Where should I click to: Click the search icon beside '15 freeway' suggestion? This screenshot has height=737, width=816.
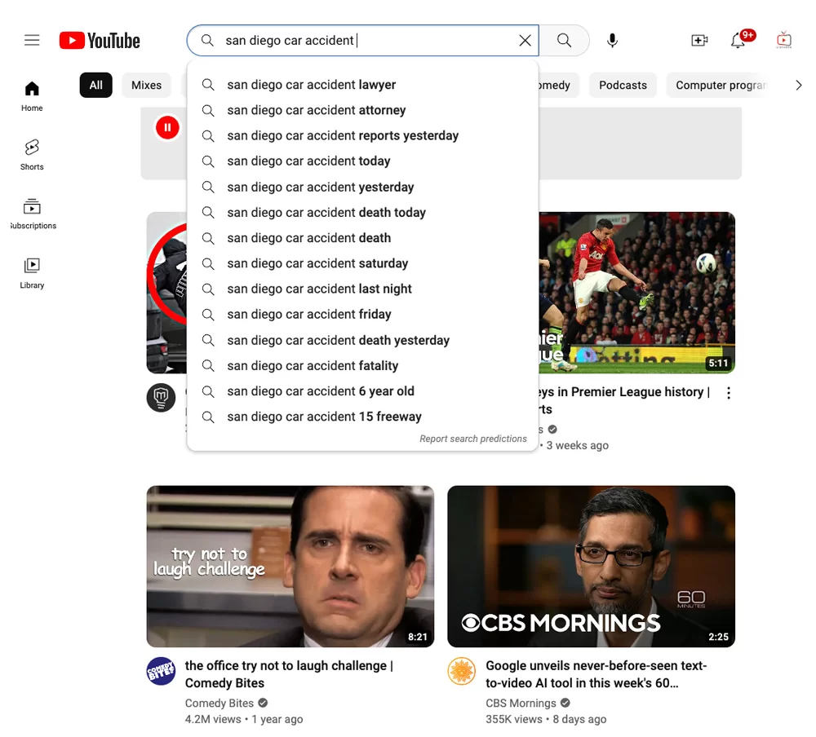coord(208,417)
